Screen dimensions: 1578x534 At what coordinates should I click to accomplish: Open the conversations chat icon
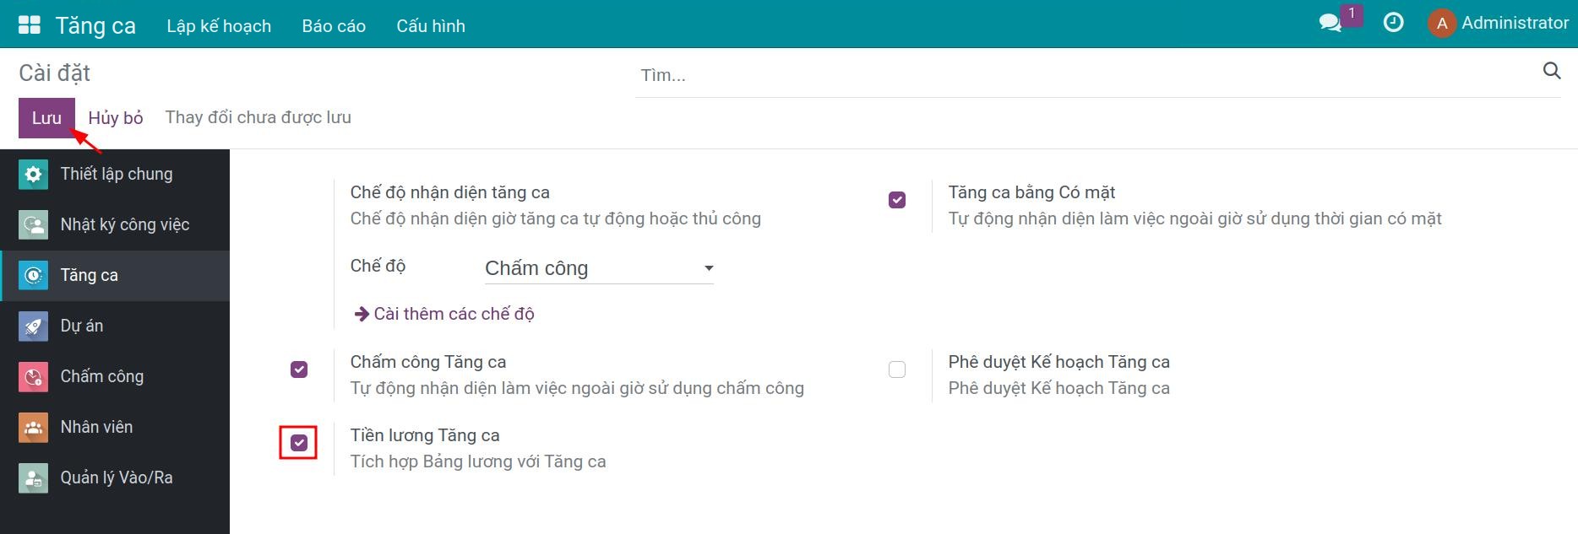1330,23
